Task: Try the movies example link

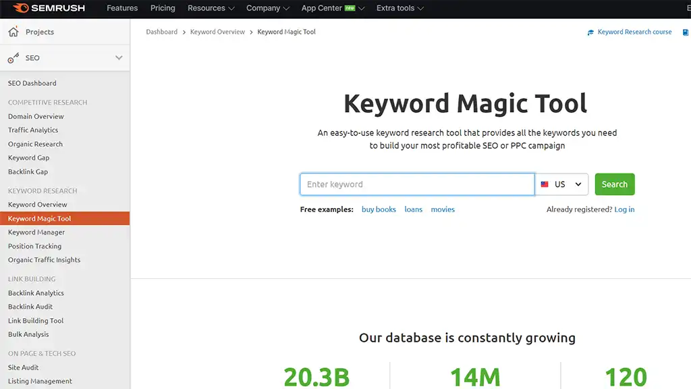Action: click(443, 209)
